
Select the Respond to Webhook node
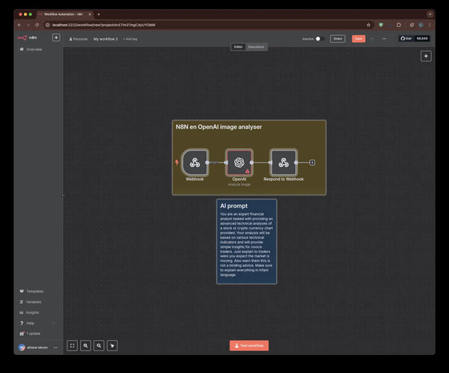click(284, 163)
